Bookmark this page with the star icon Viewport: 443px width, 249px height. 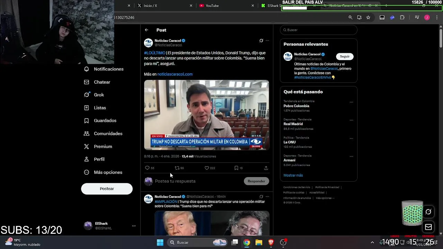pyautogui.click(x=368, y=17)
